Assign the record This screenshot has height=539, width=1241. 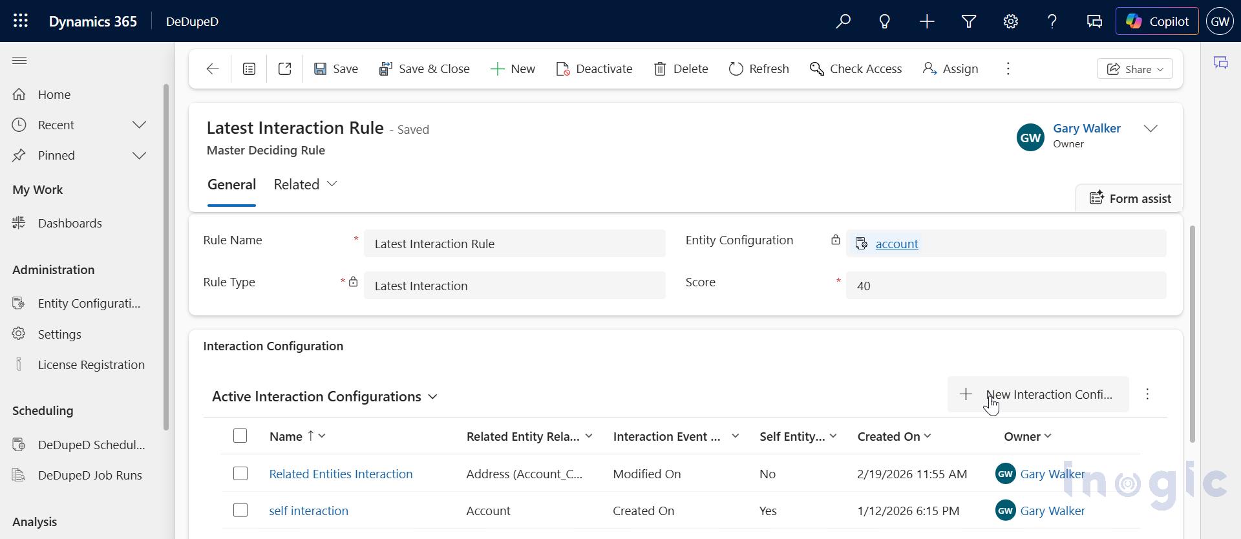950,69
